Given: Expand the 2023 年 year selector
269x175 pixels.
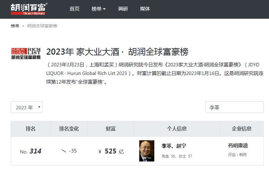Looking at the screenshot, I should [x=27, y=107].
